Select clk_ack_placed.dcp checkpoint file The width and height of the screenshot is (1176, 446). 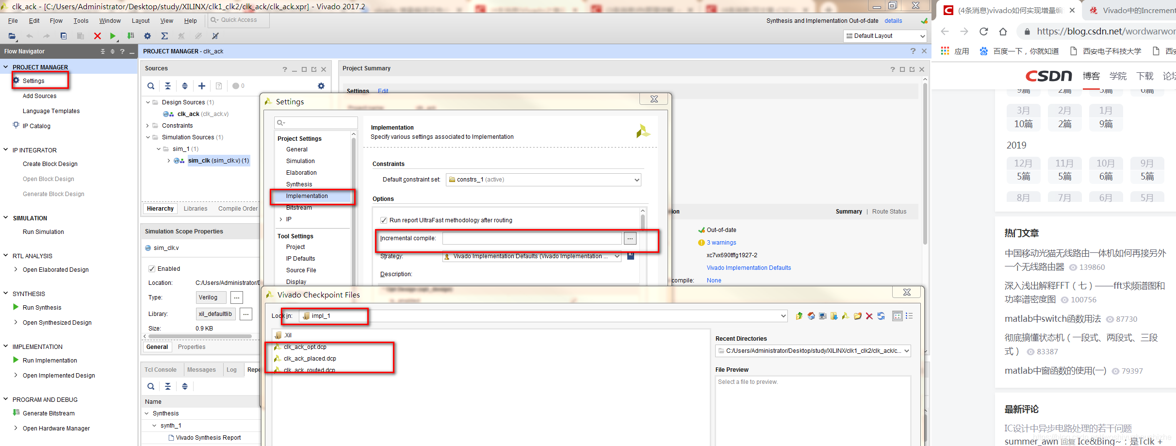(310, 359)
